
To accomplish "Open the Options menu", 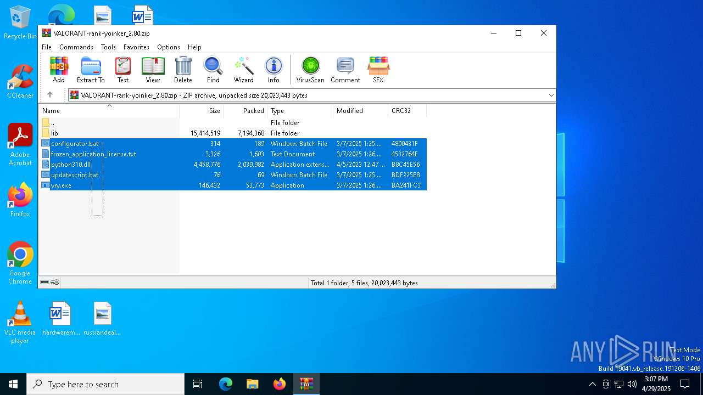I will click(169, 47).
